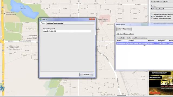
Task: Click Save Waypoint in Search Results
Action: point(124,29)
